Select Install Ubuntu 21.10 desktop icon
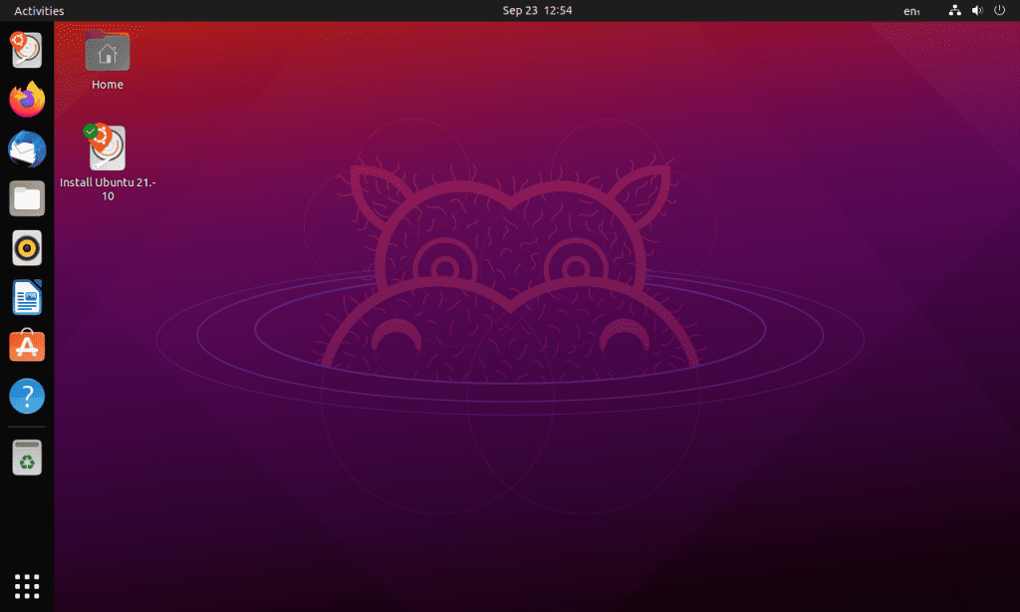 [108, 150]
